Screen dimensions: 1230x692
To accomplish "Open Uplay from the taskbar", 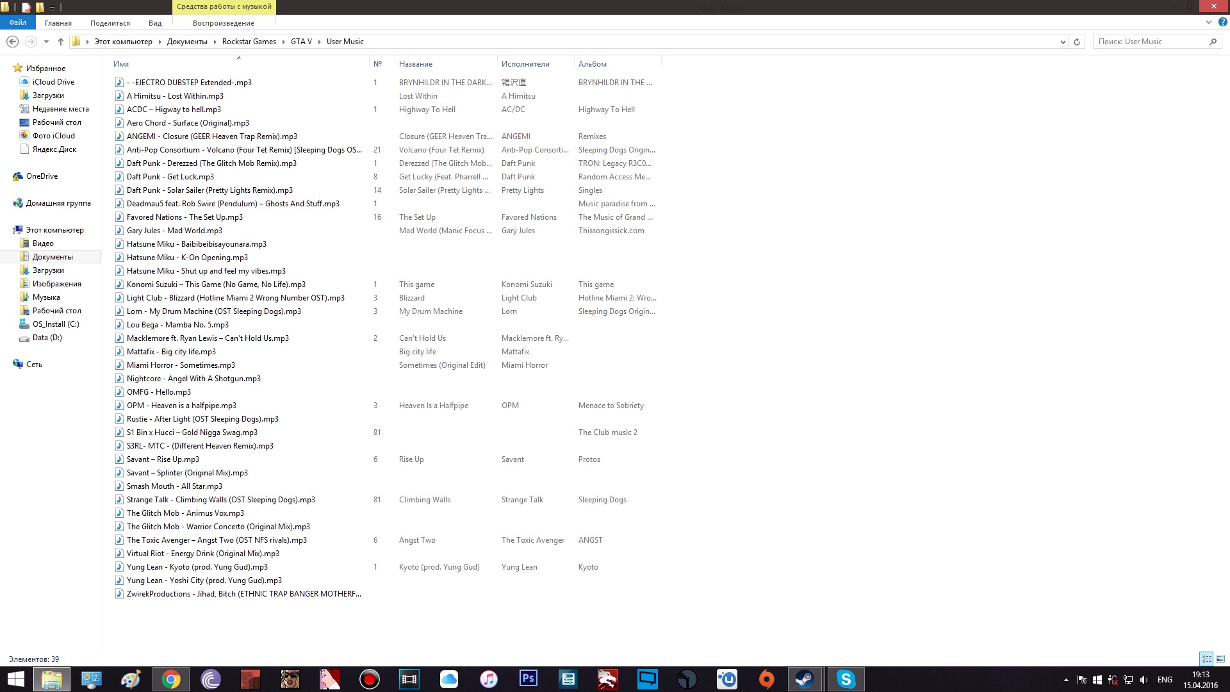I will 726,679.
